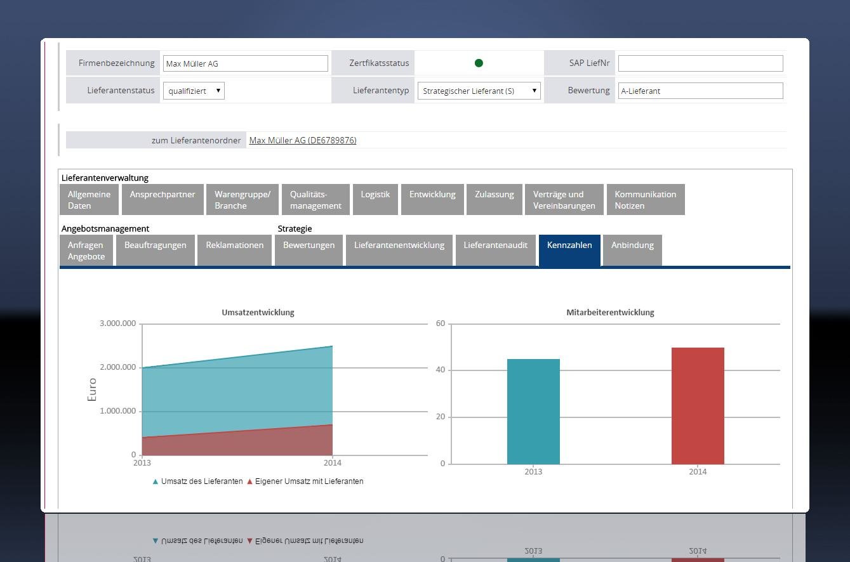
Task: Click the Euro axis title
Action: coord(92,389)
